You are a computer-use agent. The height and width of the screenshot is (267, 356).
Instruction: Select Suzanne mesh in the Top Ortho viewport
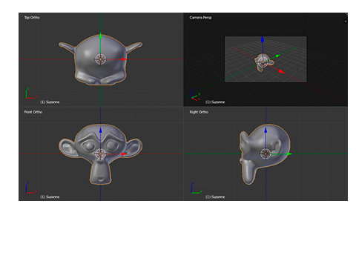pyautogui.click(x=100, y=60)
